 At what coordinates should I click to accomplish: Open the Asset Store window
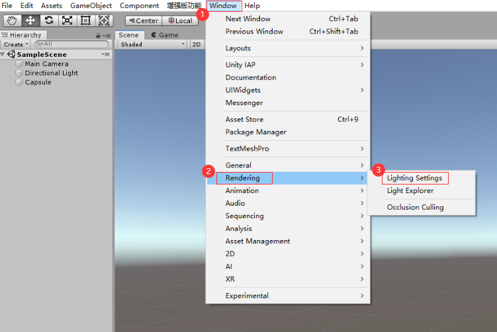(288, 120)
